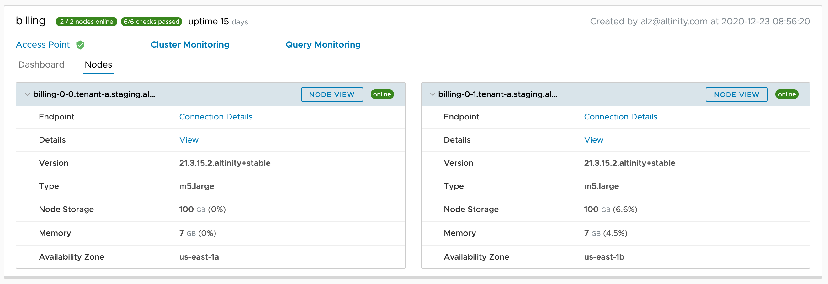Open Cluster Monitoring
Viewport: 828px width, 284px height.
190,44
